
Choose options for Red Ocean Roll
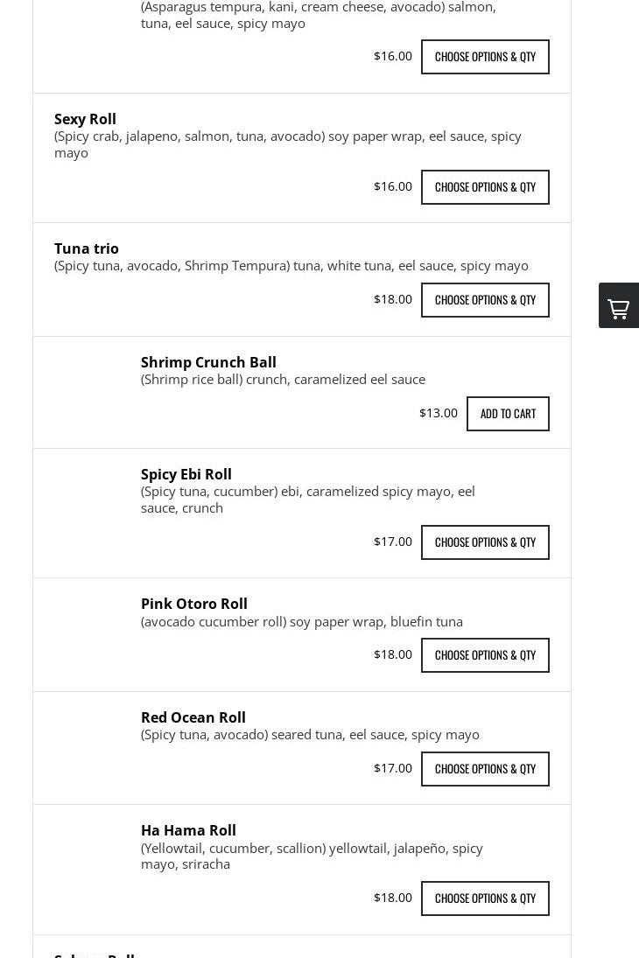click(485, 769)
